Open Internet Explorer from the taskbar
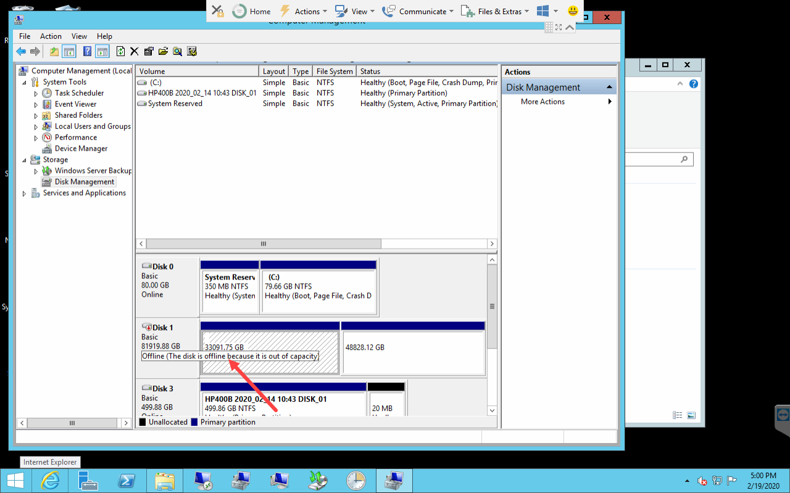This screenshot has width=790, height=493. click(50, 481)
